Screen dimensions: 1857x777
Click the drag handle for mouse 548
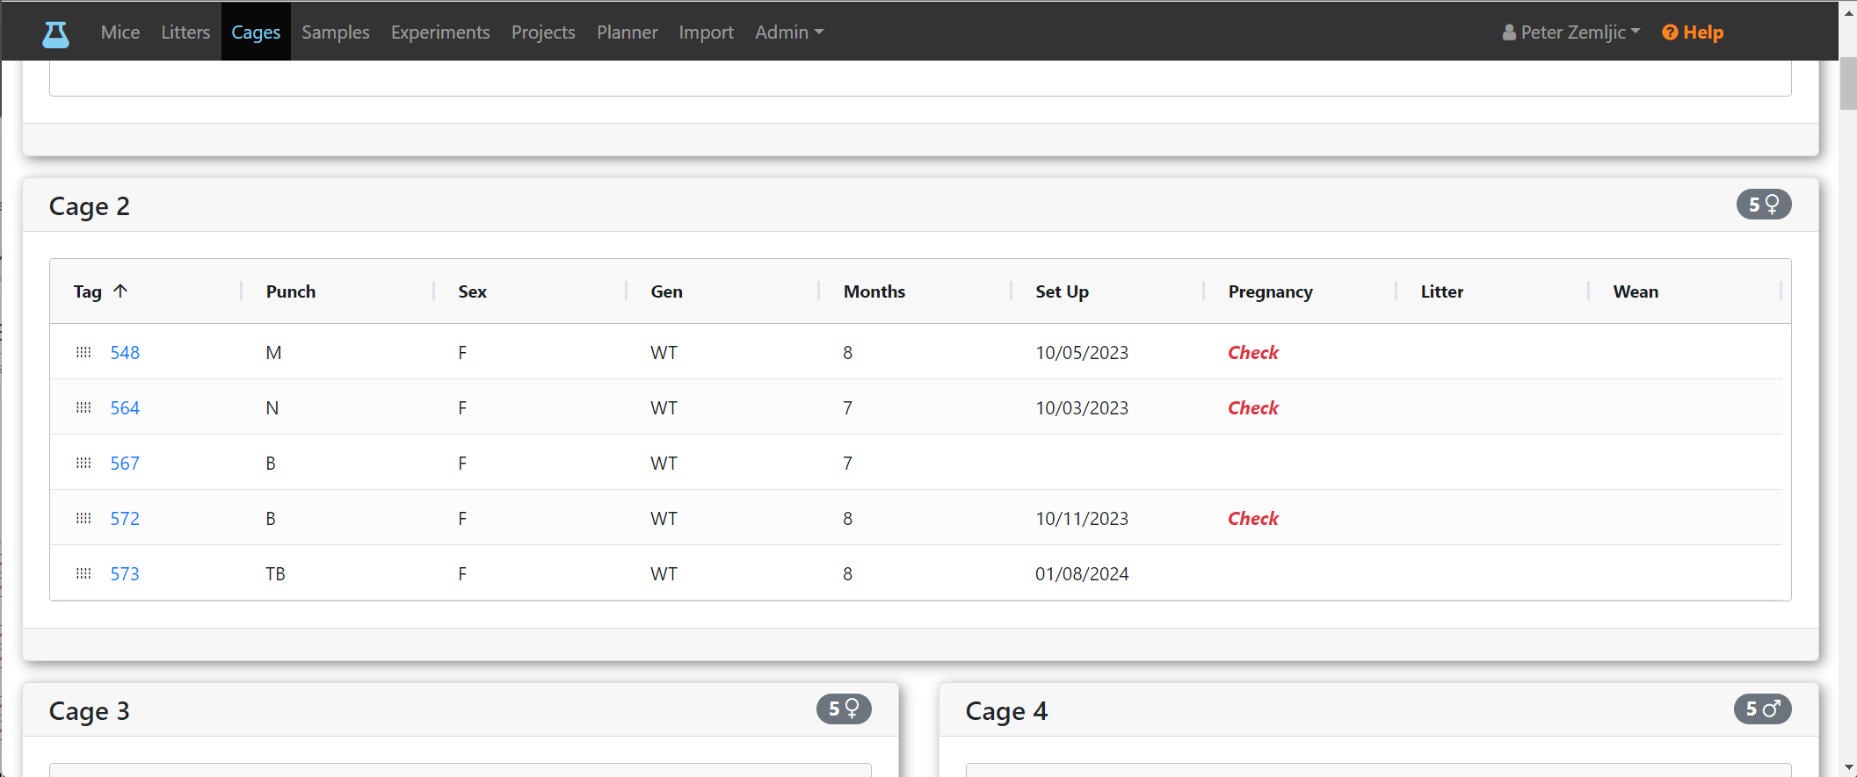pos(83,352)
